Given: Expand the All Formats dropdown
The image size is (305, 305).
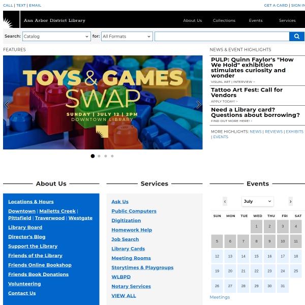Looking at the screenshot, I should 127,37.
